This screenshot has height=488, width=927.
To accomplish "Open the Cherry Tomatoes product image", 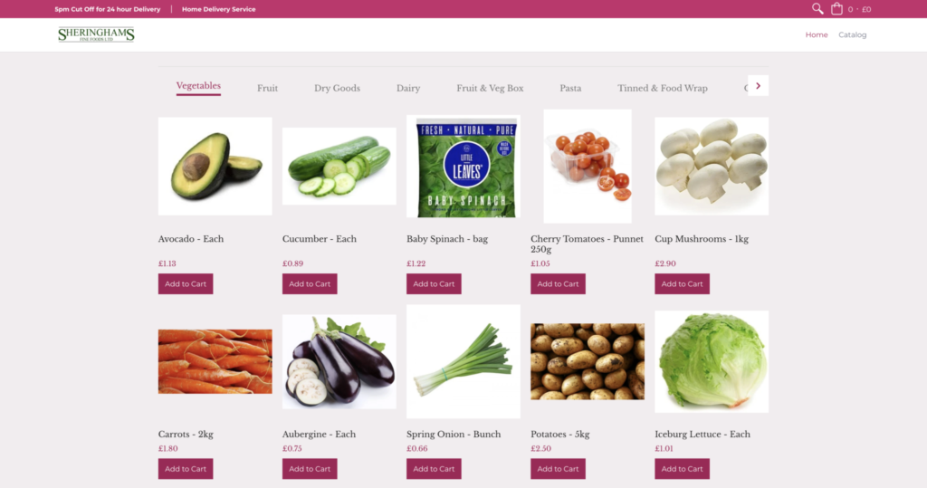I will pos(587,167).
